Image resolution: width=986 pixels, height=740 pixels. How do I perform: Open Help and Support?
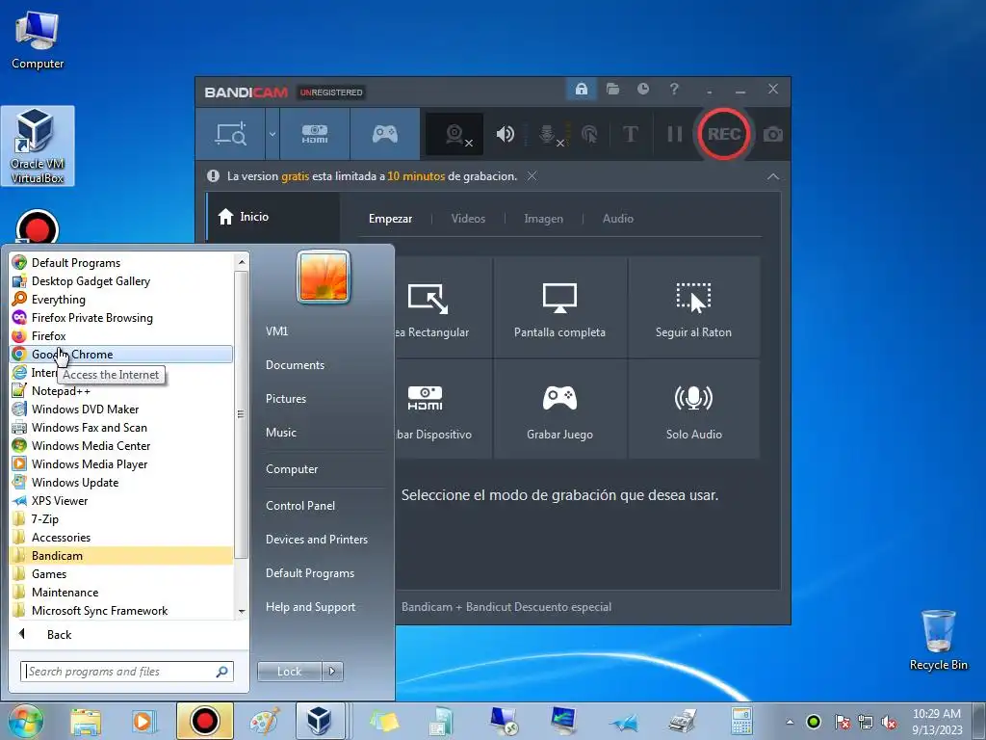click(x=311, y=607)
